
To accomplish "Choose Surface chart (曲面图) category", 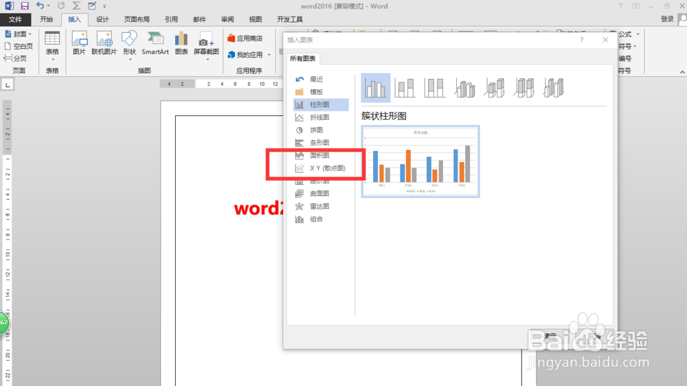I will [x=321, y=194].
